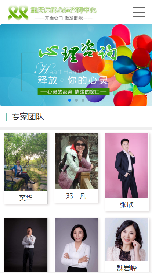
Task: Open the 专家团队 section heading
Action: coord(28,117)
